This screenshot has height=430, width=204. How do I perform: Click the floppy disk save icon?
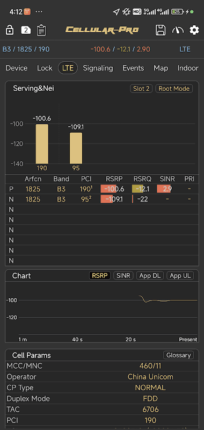coord(161,30)
